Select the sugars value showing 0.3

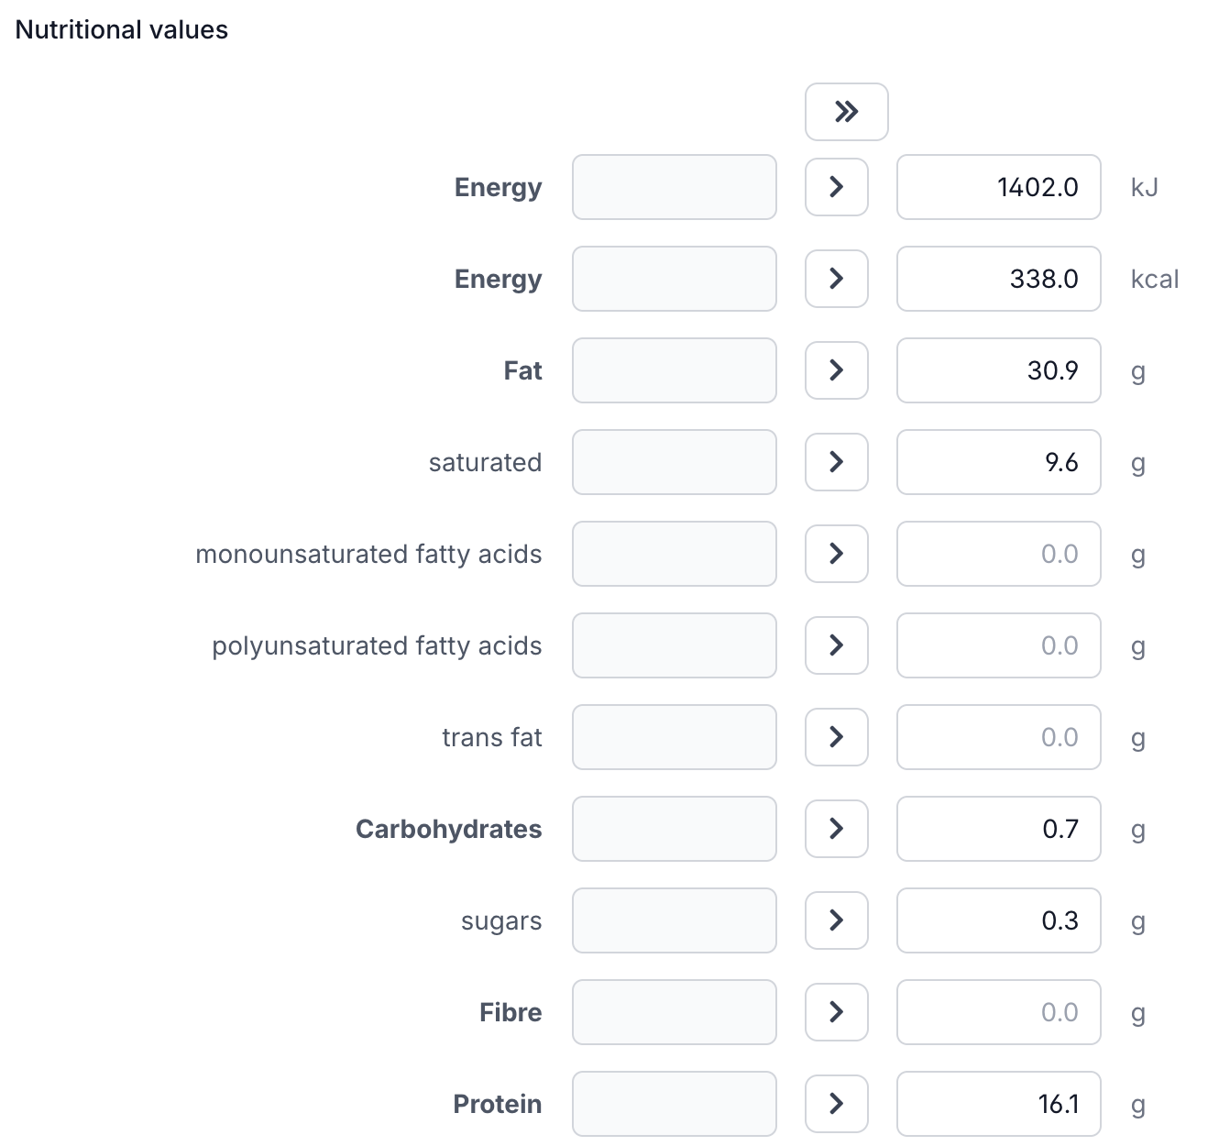[x=998, y=920]
